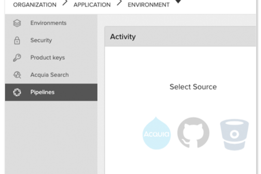The image size is (261, 174).
Task: Click the APPLICATION breadcrumb
Action: [92, 5]
